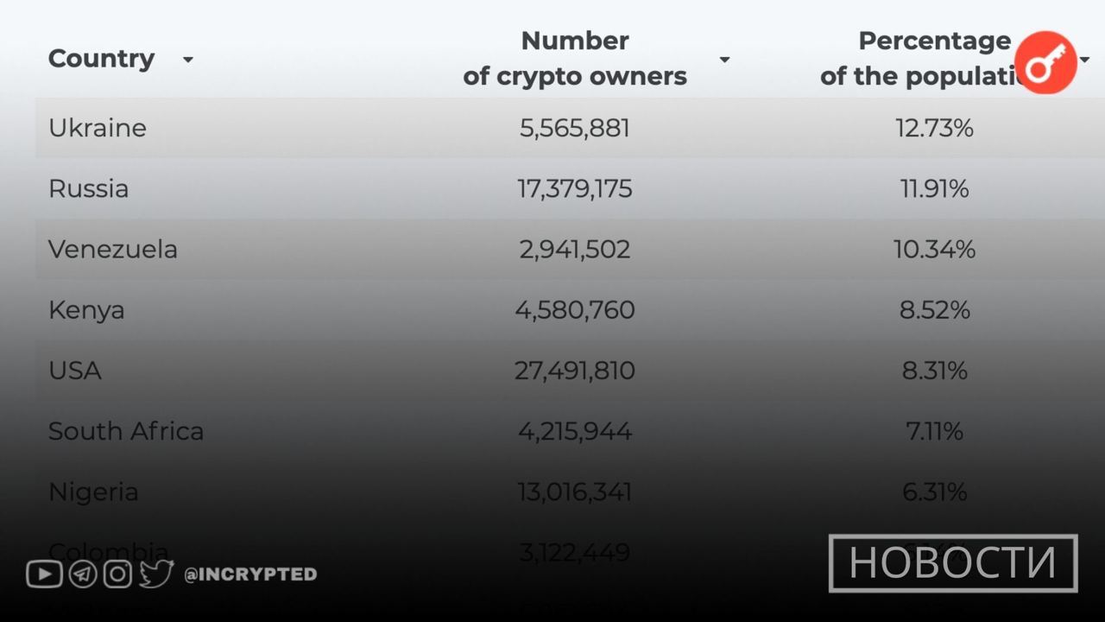1105x622 pixels.
Task: Select the Russia country cell
Action: click(x=88, y=188)
